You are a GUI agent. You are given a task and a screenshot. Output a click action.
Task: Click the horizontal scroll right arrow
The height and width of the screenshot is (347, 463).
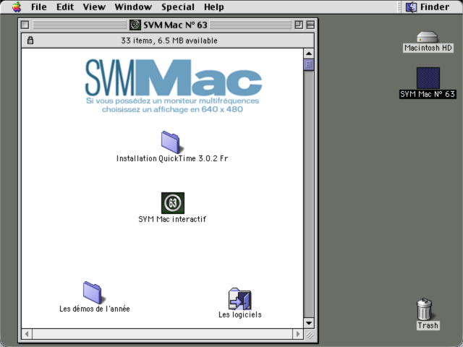click(x=297, y=334)
